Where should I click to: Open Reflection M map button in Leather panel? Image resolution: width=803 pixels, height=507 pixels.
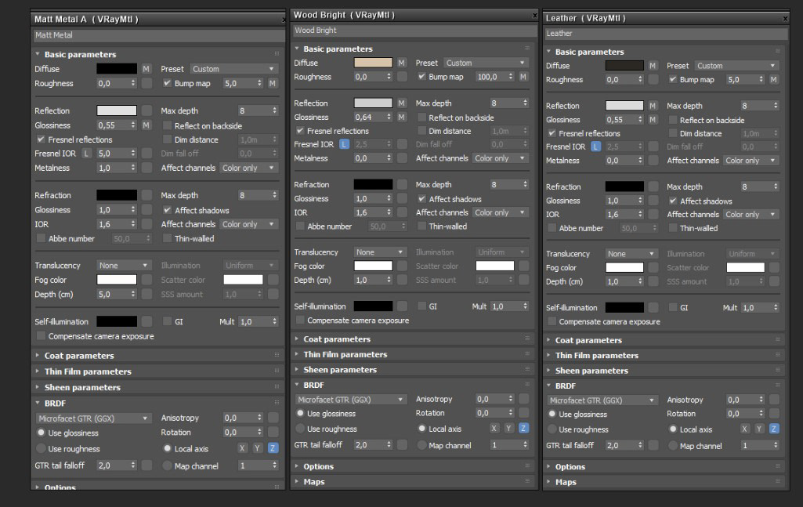(x=653, y=106)
